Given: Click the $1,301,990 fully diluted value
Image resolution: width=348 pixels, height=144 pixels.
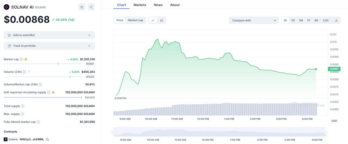Looking at the screenshot, I should (87, 122).
